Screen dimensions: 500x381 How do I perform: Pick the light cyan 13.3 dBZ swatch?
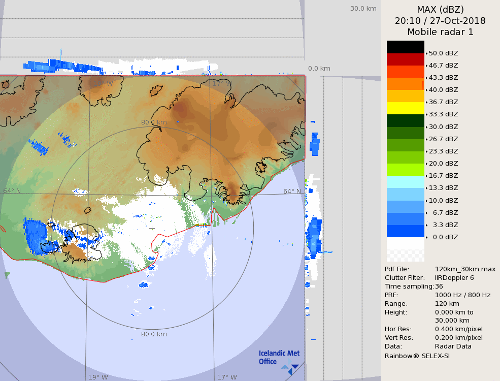click(x=405, y=182)
